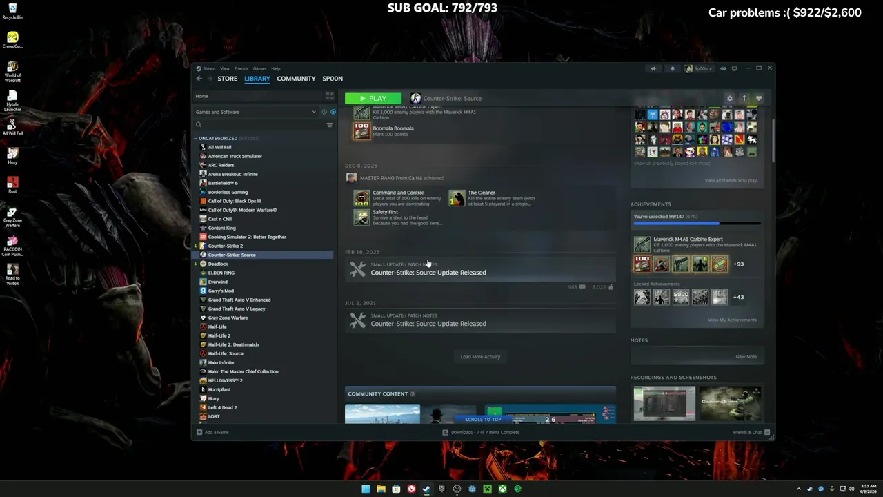883x497 pixels.
Task: Go to the COMMUNITY tab
Action: click(296, 79)
